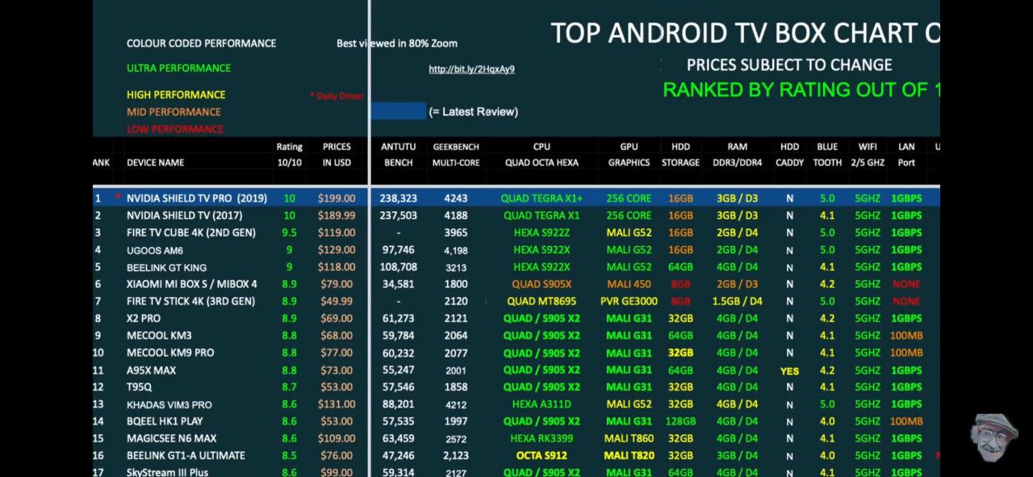This screenshot has height=477, width=1033.
Task: Click the QUAD S905X CPU cell
Action: [x=542, y=284]
